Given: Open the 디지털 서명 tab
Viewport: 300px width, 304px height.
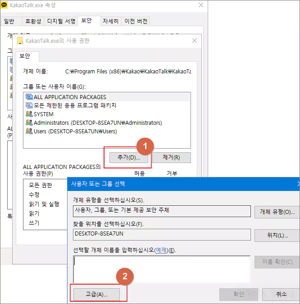Looking at the screenshot, I should [x=61, y=21].
